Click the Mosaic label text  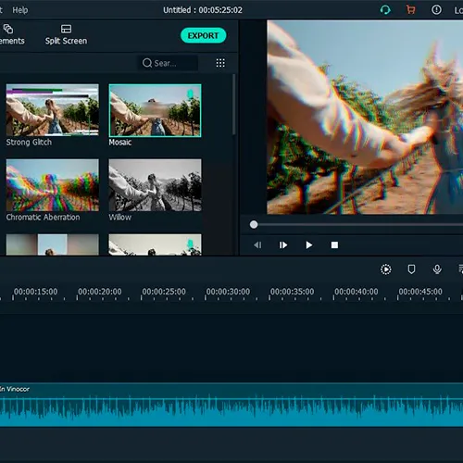120,143
